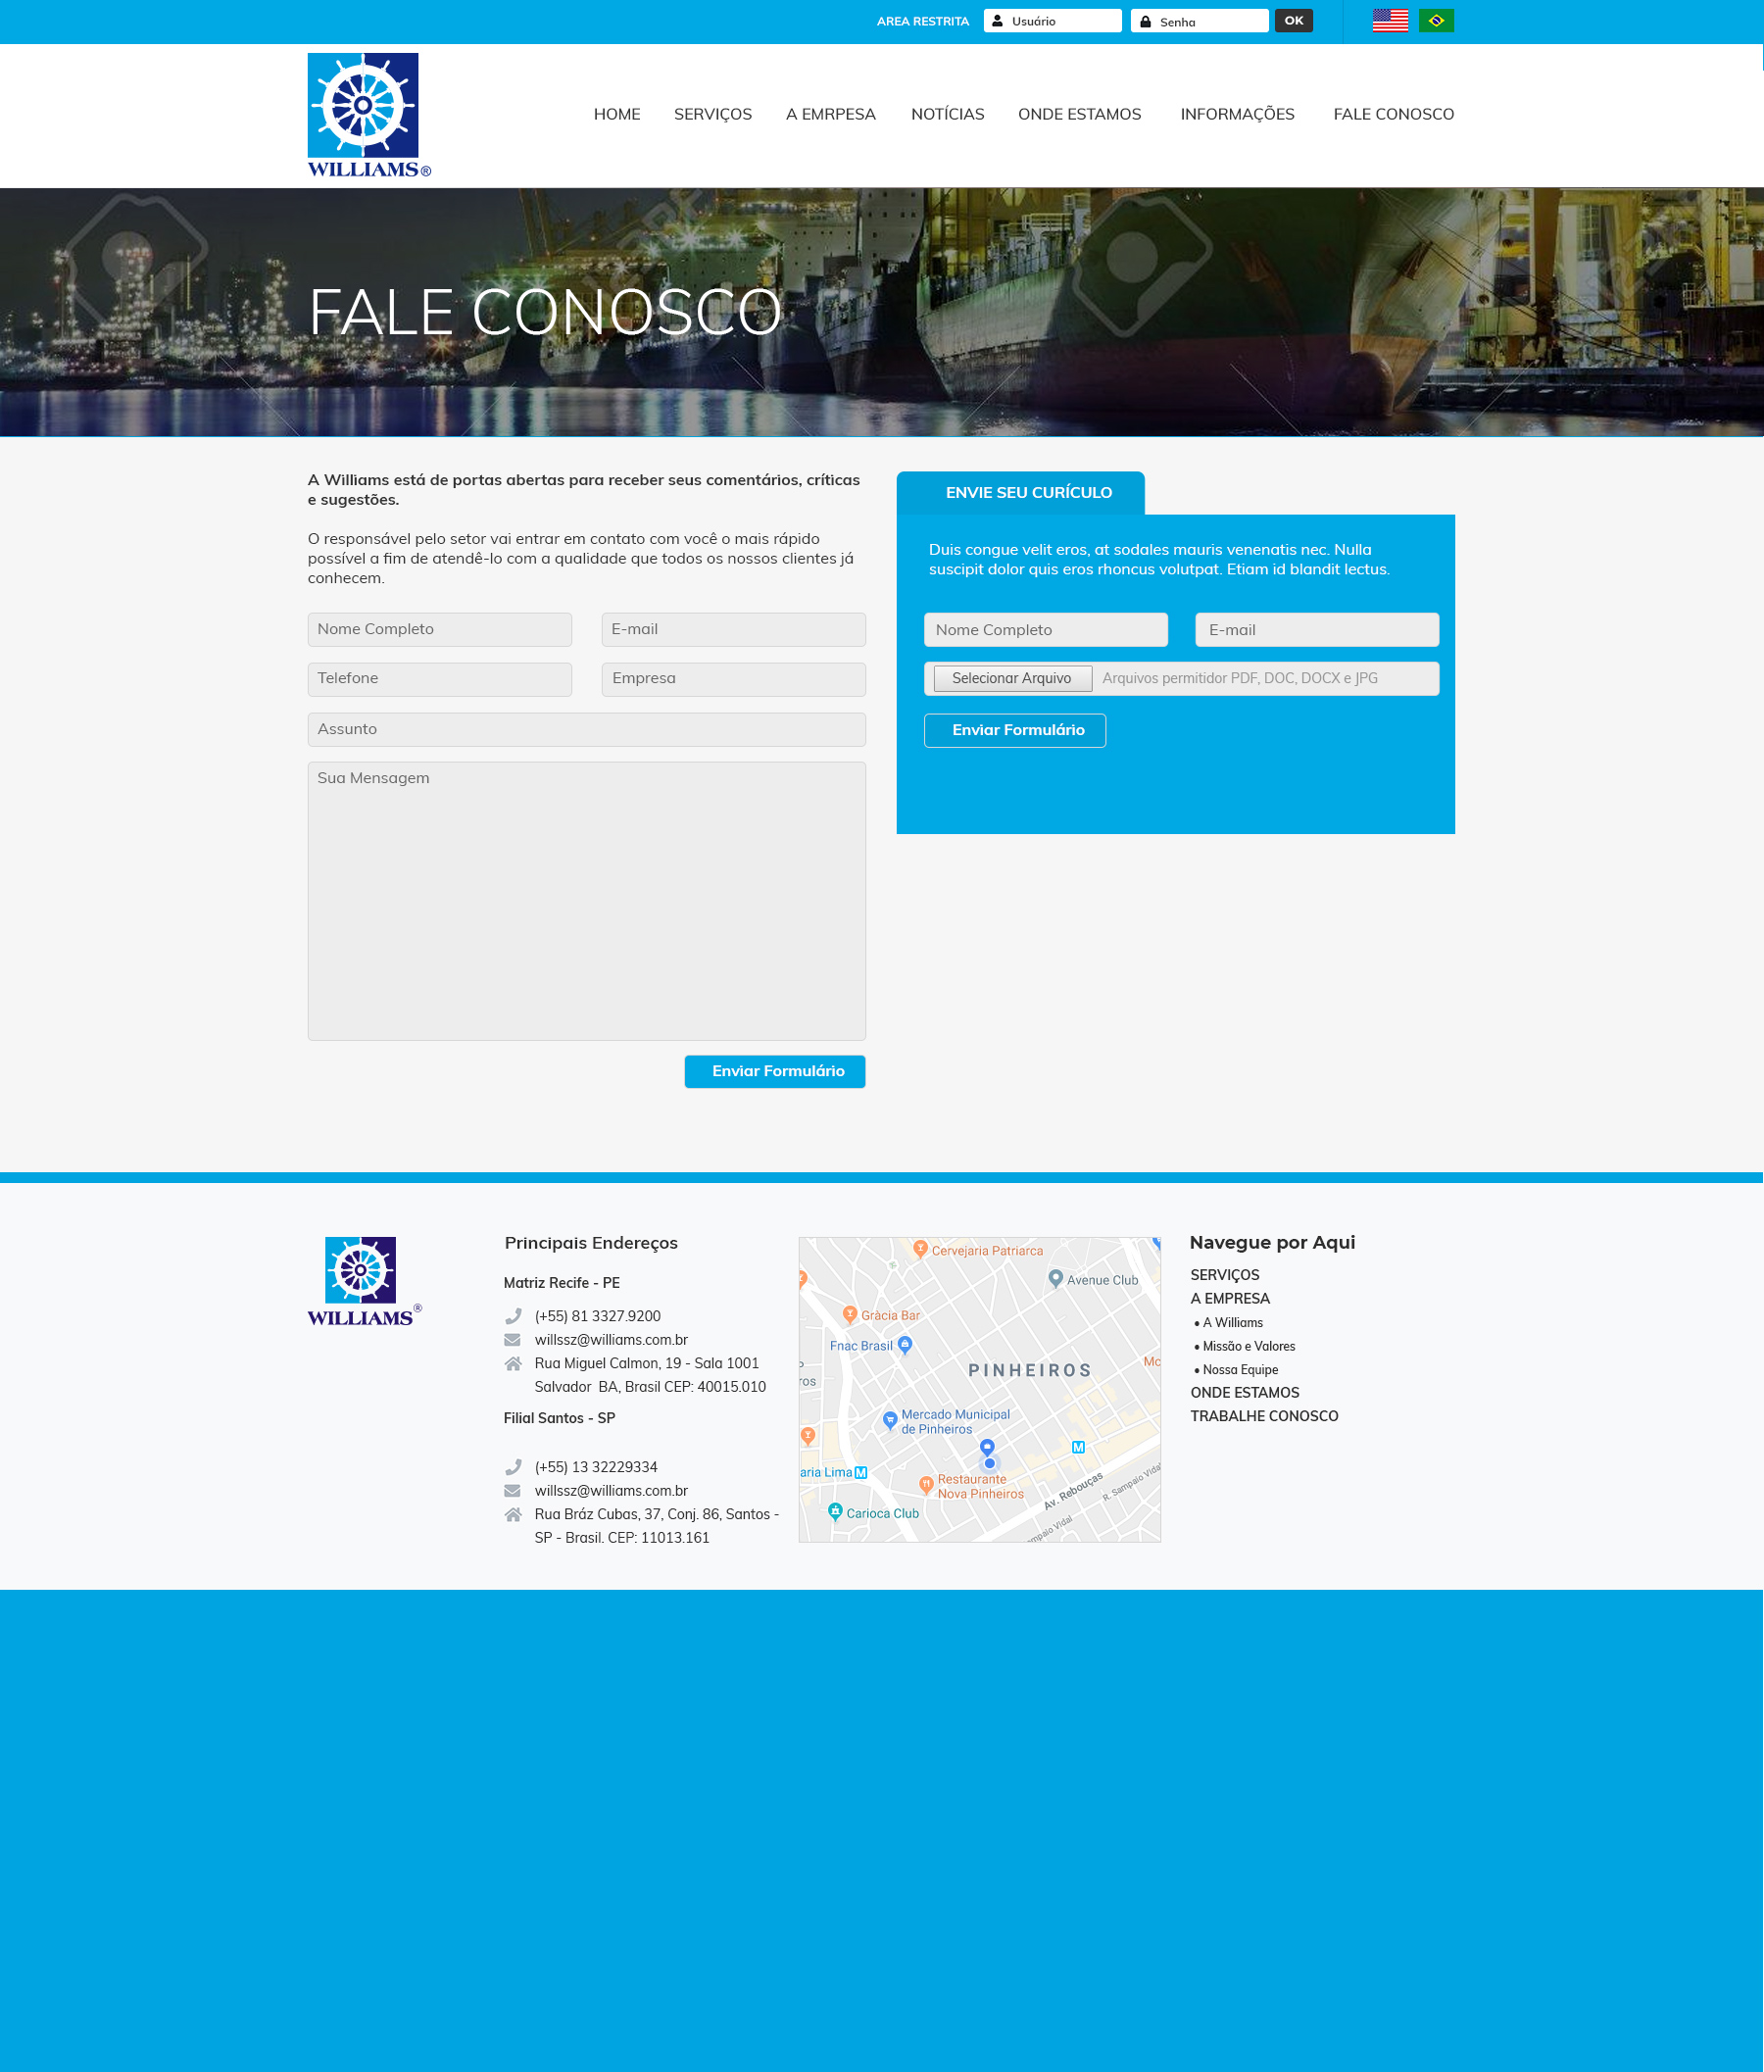Click the Carioca Club map marker
This screenshot has height=2072, width=1764.
click(x=835, y=1511)
